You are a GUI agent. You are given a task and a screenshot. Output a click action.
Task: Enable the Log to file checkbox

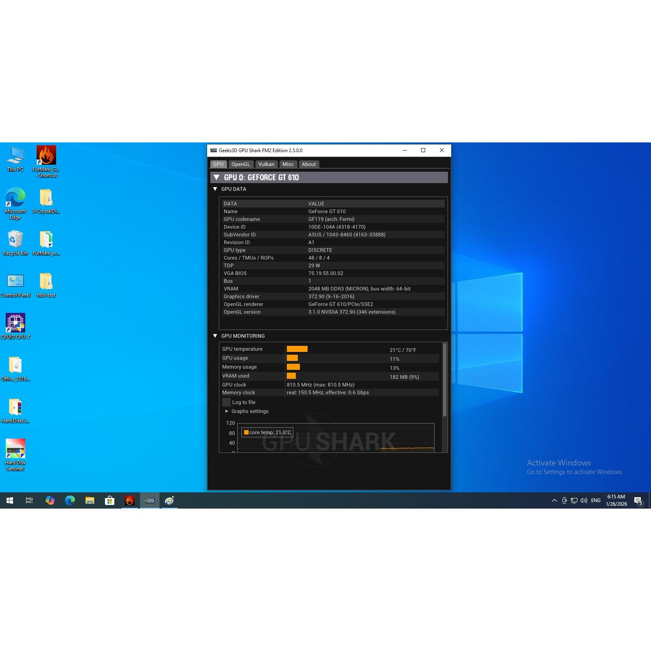click(226, 402)
